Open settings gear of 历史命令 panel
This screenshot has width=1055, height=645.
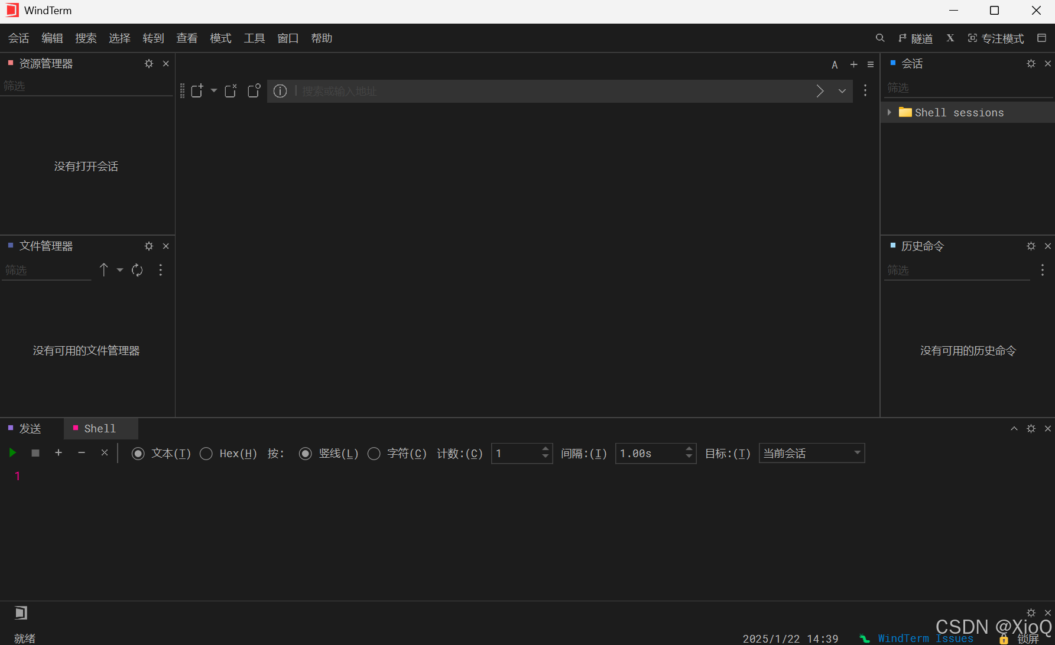pos(1031,246)
